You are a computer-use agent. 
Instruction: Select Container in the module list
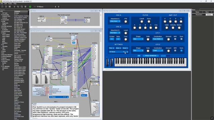click(x=17, y=11)
